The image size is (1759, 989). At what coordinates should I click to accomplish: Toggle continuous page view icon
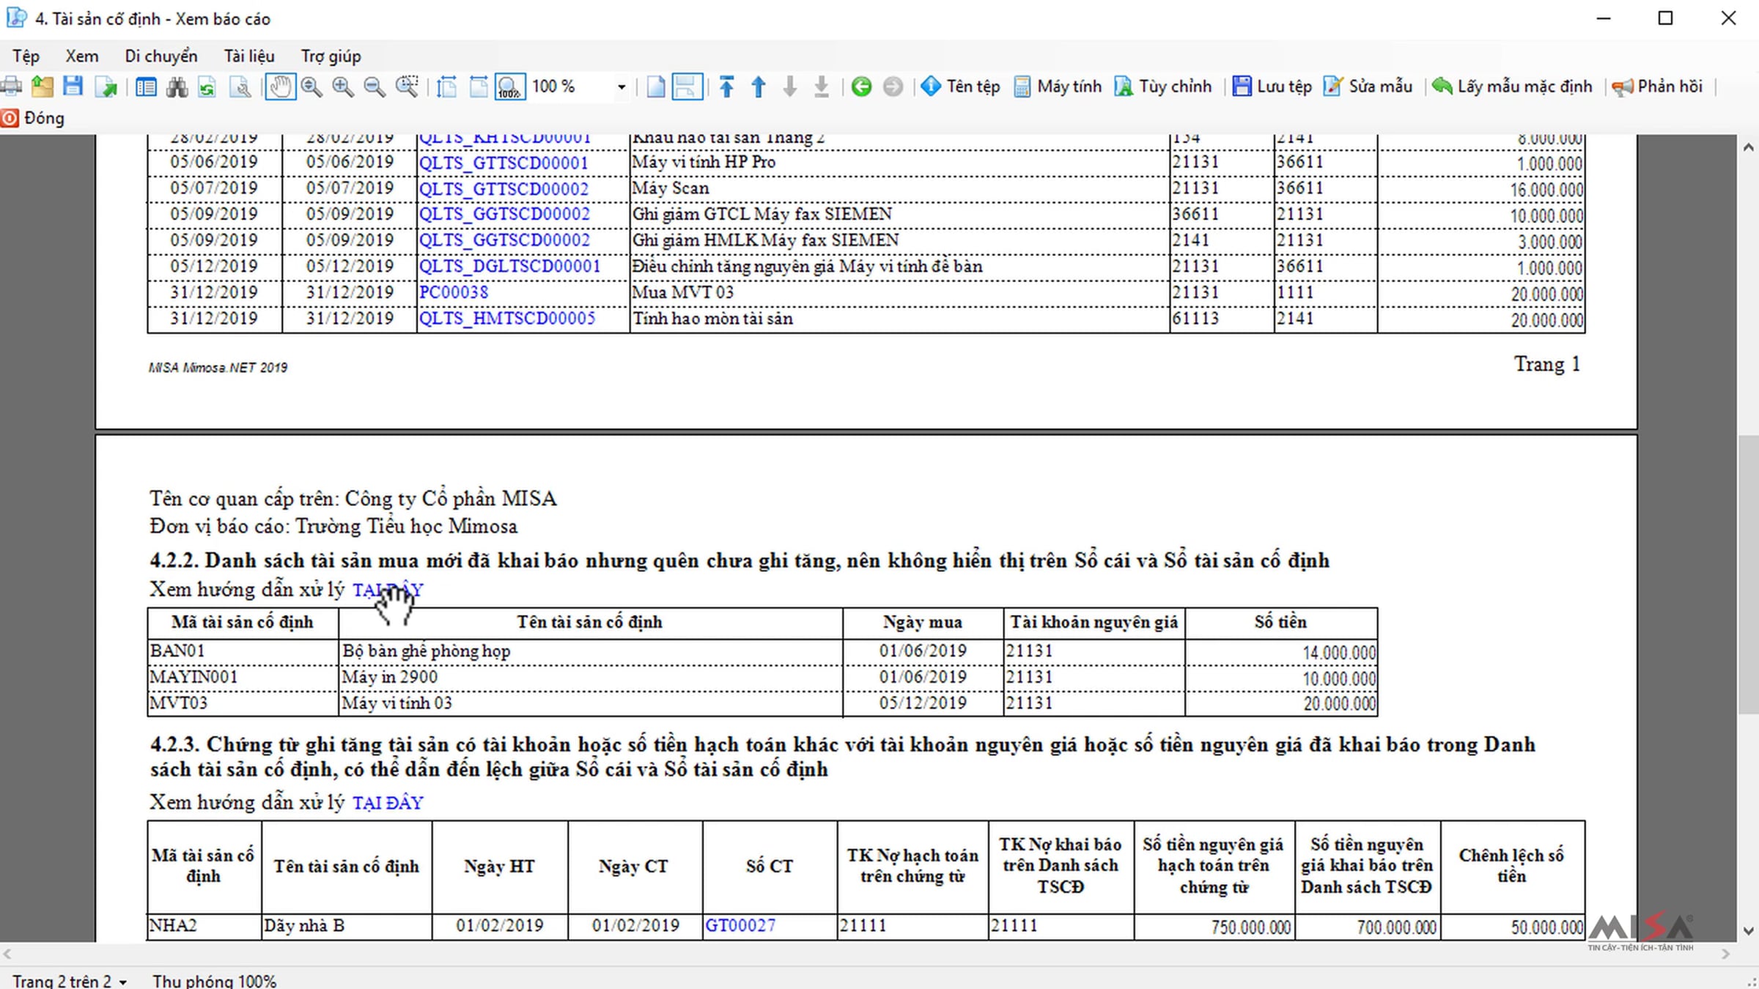tap(687, 86)
